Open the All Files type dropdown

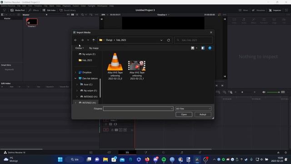193,108
